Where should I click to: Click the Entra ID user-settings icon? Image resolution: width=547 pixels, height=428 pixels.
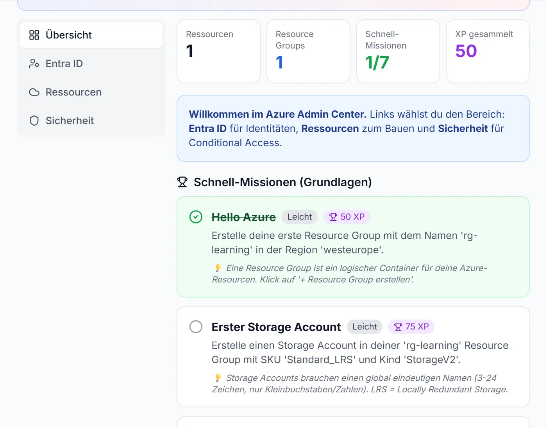(x=34, y=63)
